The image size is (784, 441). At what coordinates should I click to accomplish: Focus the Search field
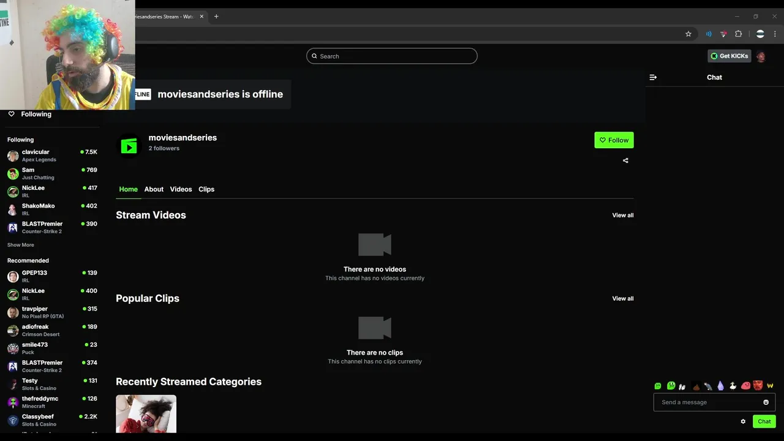point(392,56)
